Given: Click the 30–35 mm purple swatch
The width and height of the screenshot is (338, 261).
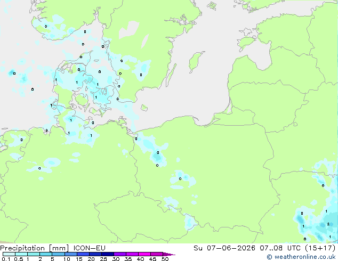Looking at the screenshot, I should 119,254.
